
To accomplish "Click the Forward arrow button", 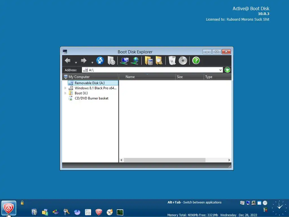I will (x=84, y=60).
